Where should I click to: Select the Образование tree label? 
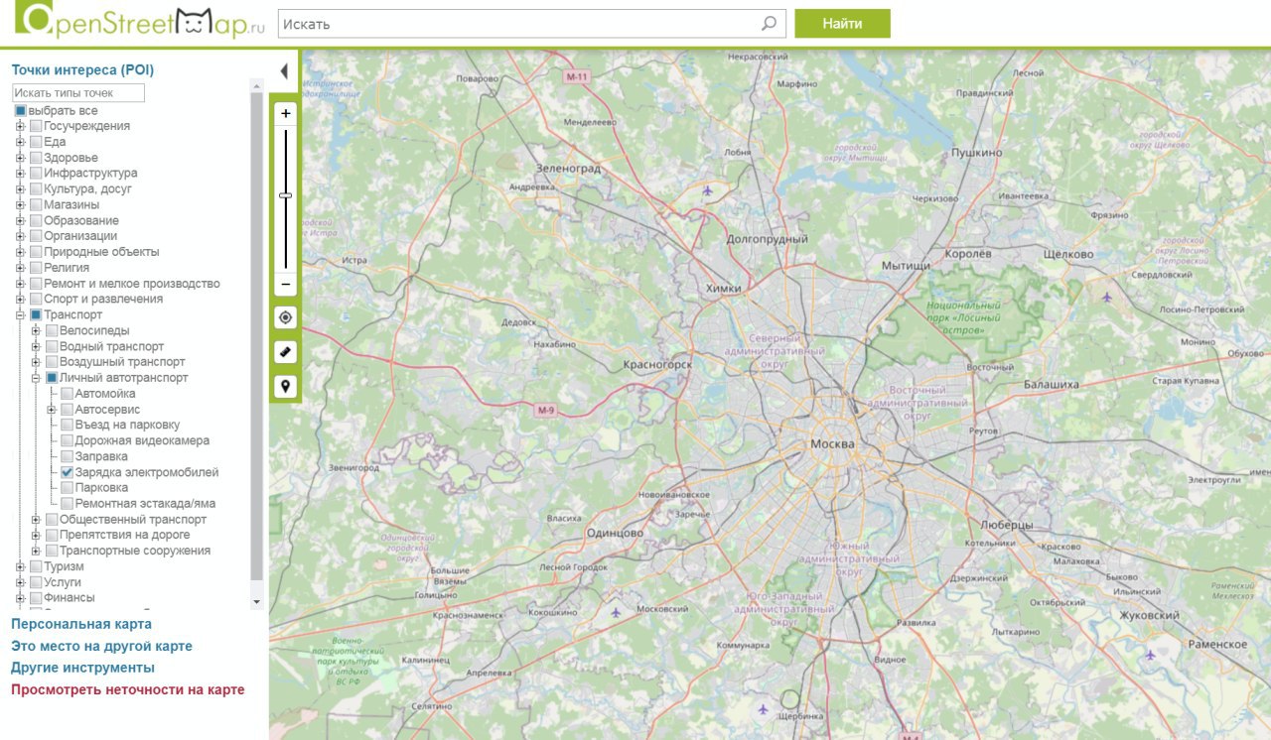[81, 220]
